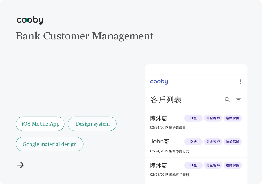Click the 客戶列表 heading

[166, 100]
